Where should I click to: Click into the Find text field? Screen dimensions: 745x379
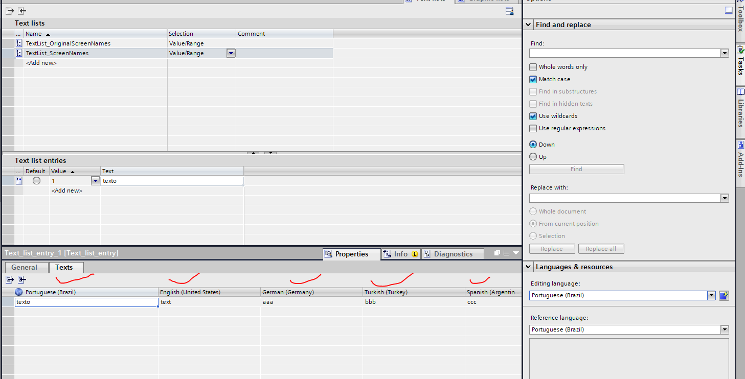pos(625,53)
